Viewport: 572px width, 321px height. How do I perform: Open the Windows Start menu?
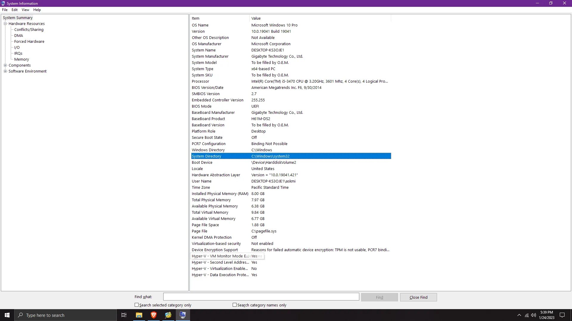7,315
